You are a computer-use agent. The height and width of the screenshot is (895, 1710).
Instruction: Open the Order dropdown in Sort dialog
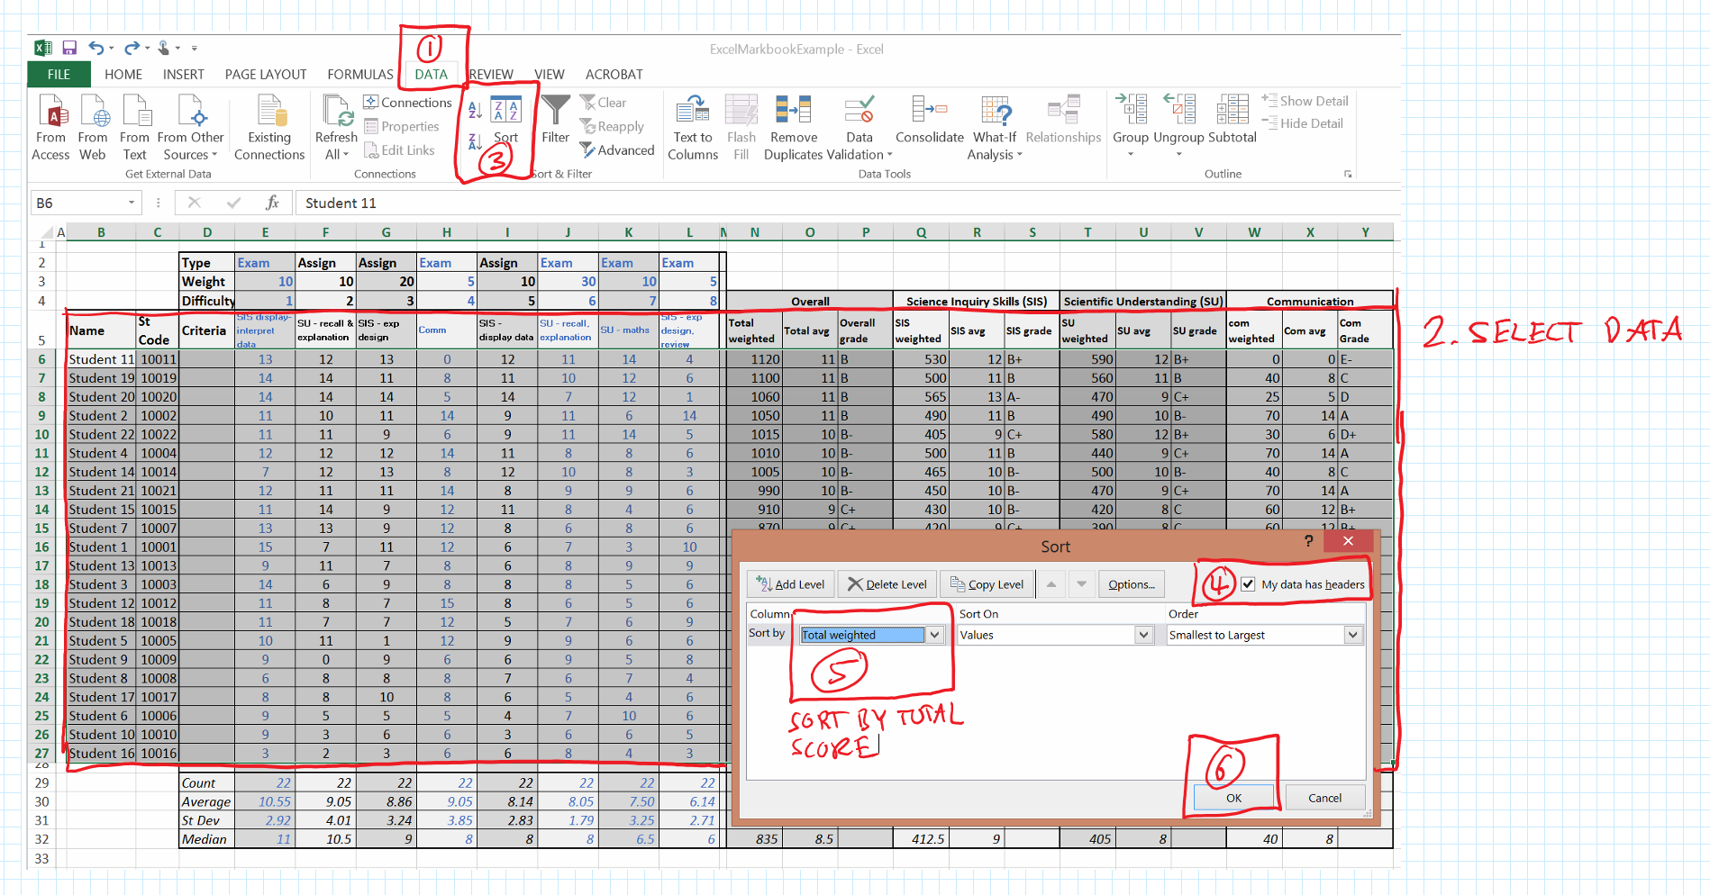tap(1352, 635)
